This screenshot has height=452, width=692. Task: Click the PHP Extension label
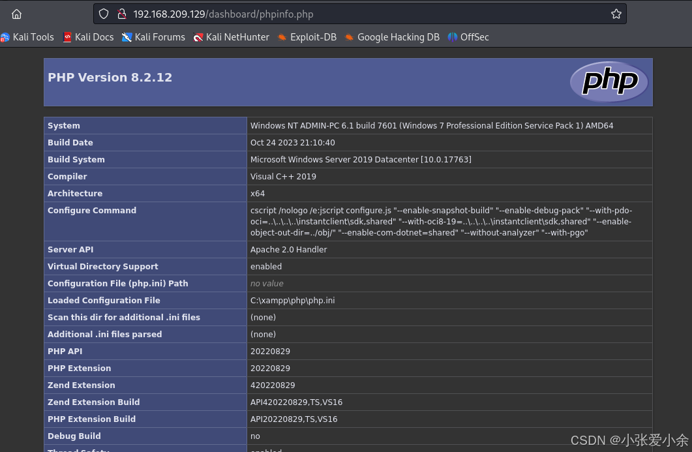[79, 368]
